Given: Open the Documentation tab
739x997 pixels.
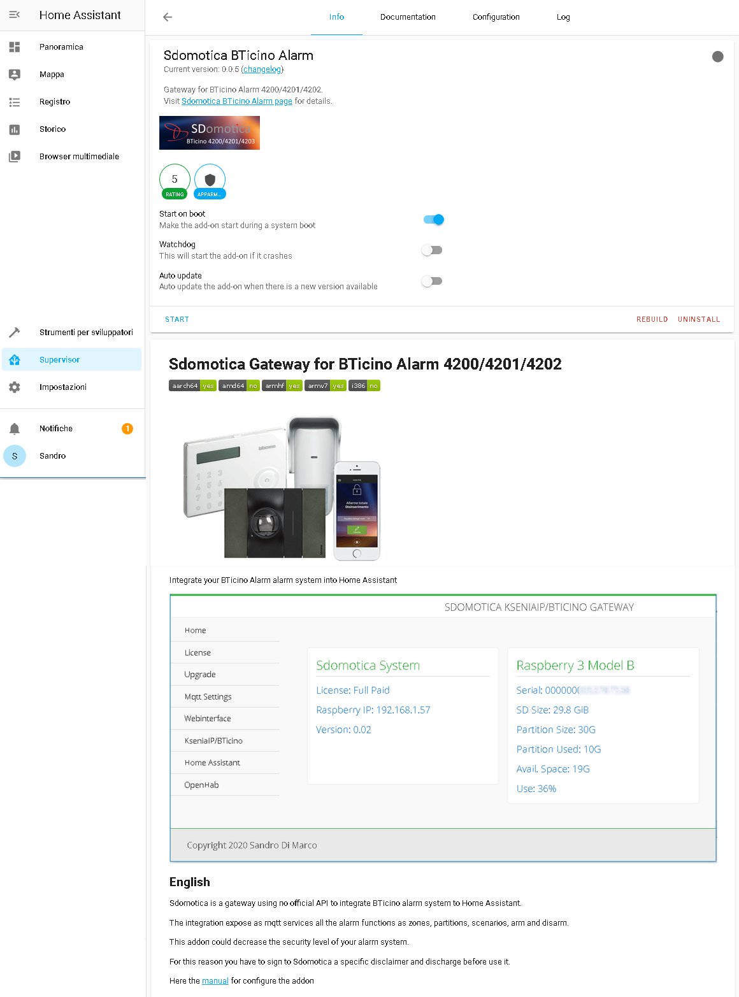Looking at the screenshot, I should [x=408, y=17].
